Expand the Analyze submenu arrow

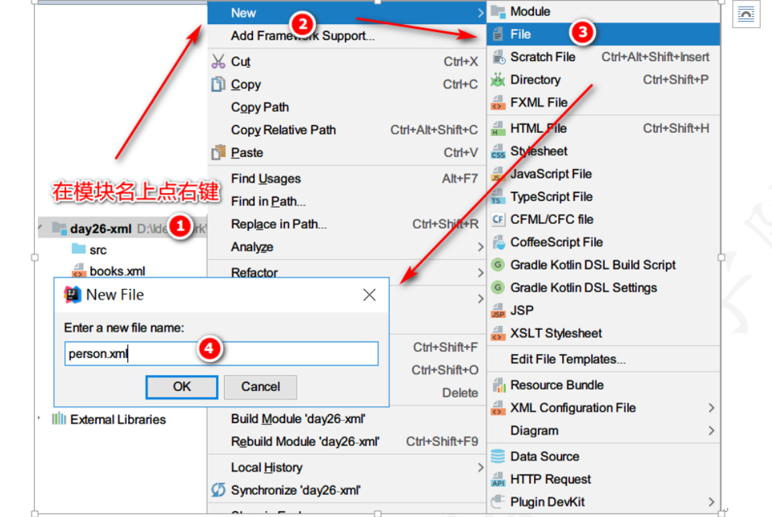(480, 247)
